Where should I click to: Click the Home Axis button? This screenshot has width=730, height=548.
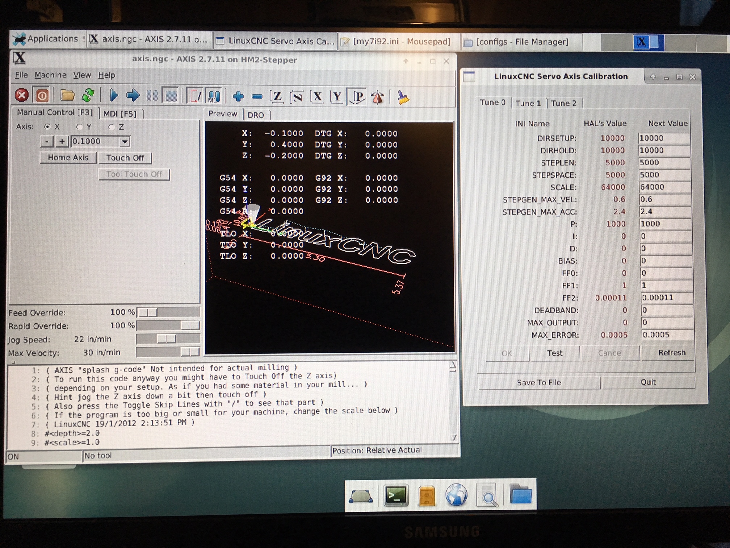tap(68, 158)
